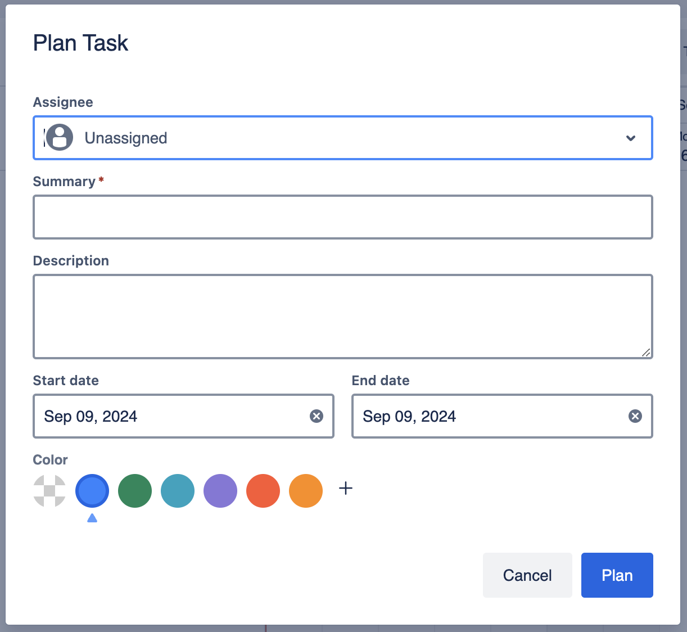The width and height of the screenshot is (687, 632).
Task: Pick the green color swatch
Action: 135,491
